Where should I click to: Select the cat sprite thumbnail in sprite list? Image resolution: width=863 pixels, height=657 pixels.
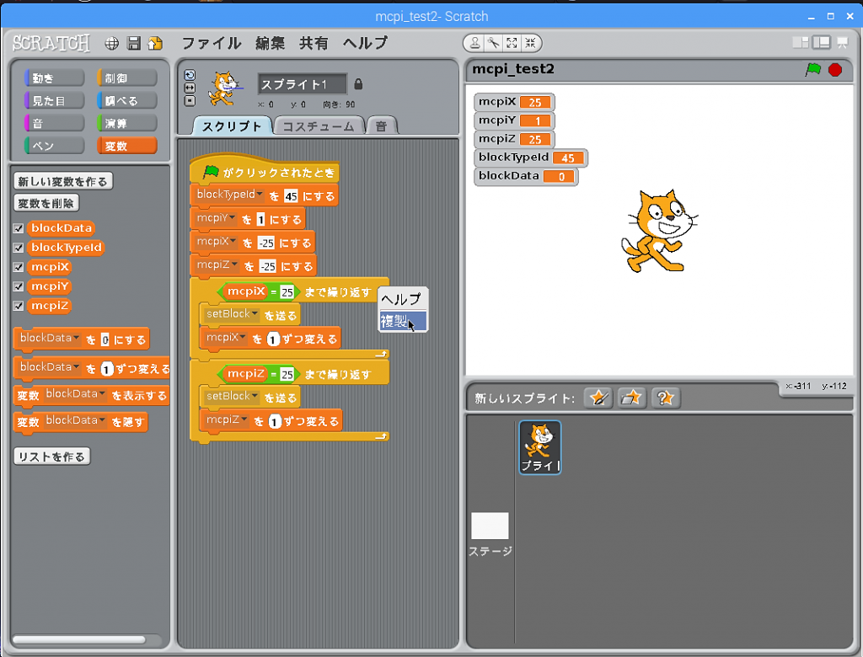point(540,447)
